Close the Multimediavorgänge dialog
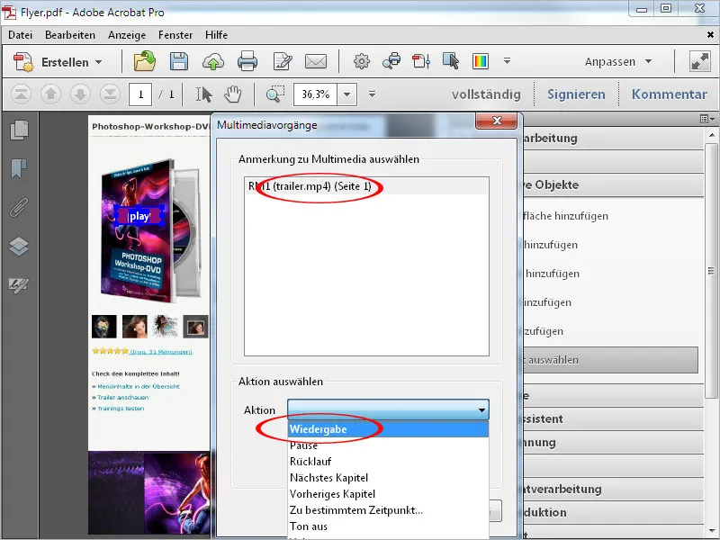The width and height of the screenshot is (720, 540). pyautogui.click(x=497, y=121)
